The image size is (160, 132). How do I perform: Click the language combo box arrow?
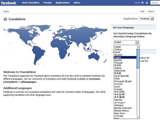point(138,42)
